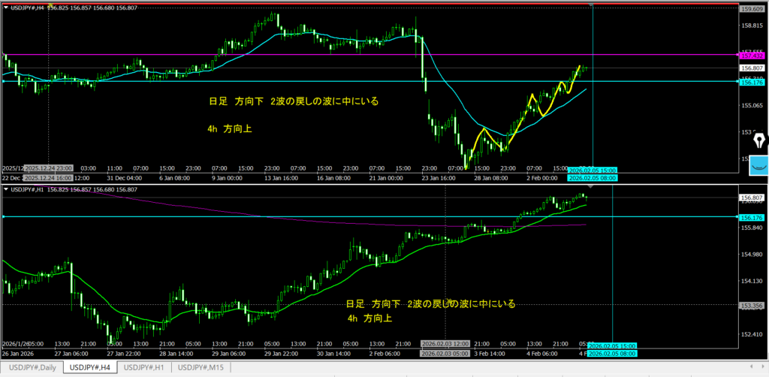The height and width of the screenshot is (377, 769).
Task: Click the cyan 2026.02.05 15:00 label on H4 chart
Action: (593, 170)
